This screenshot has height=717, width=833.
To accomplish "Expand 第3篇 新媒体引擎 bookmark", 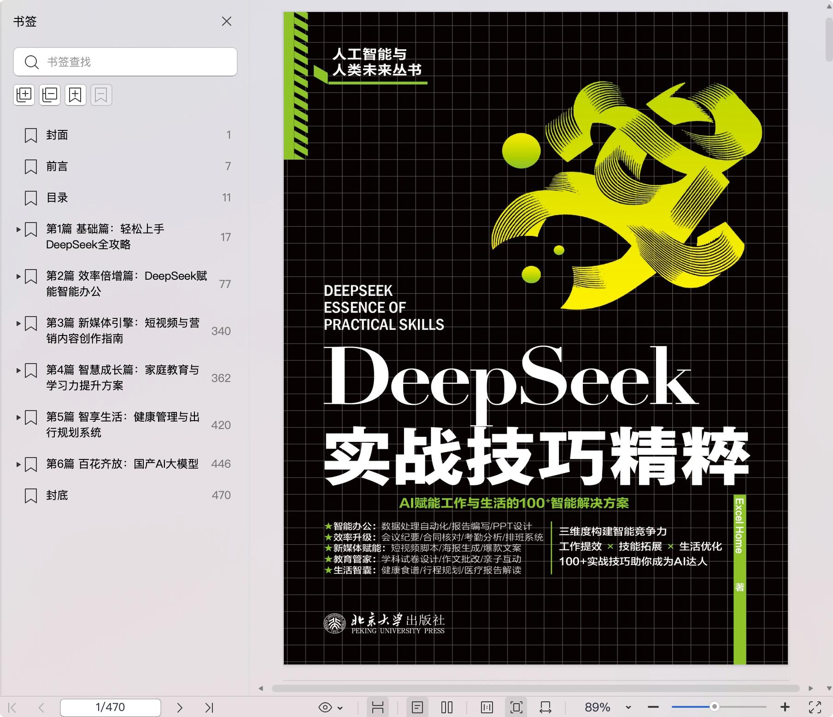I will click(18, 323).
